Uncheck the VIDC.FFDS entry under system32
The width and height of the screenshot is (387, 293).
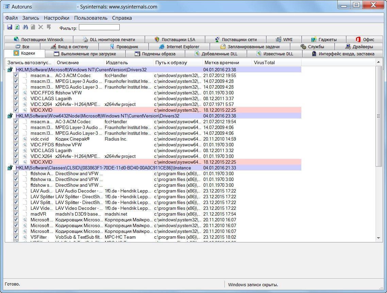coord(16,92)
